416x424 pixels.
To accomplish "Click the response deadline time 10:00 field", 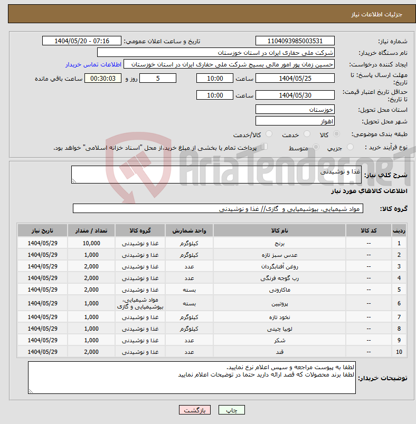I will 215,79.
